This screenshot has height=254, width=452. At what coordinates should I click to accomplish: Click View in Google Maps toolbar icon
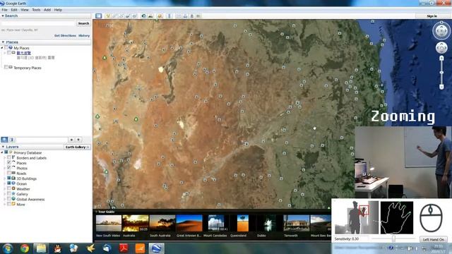[198, 16]
